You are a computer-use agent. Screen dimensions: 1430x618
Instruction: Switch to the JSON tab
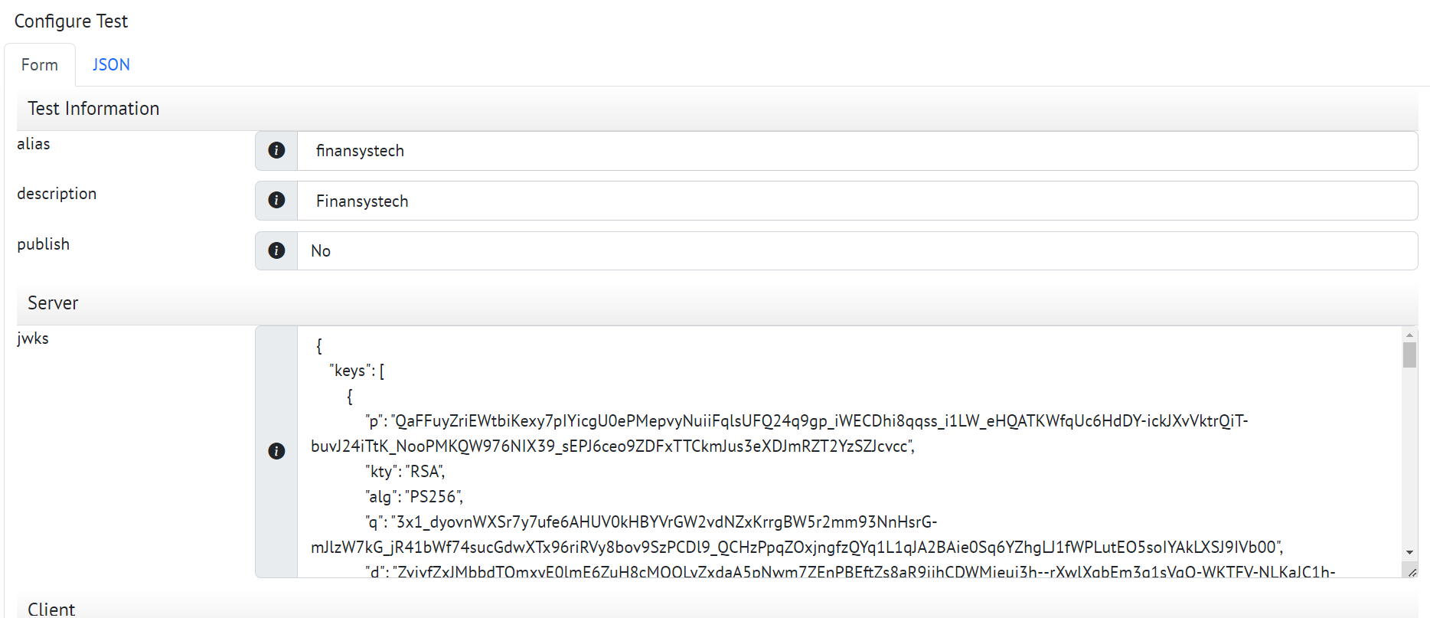click(x=111, y=65)
